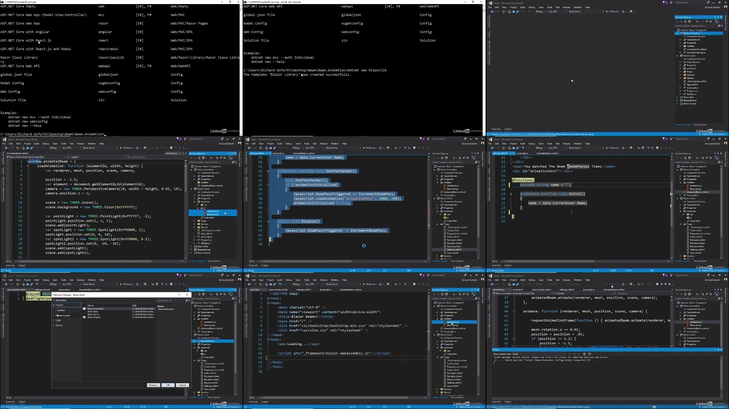Expand Beam.Data in loadAnimation window's Solution Explorer
Image resolution: width=729 pixels, height=409 pixels.
point(192,246)
